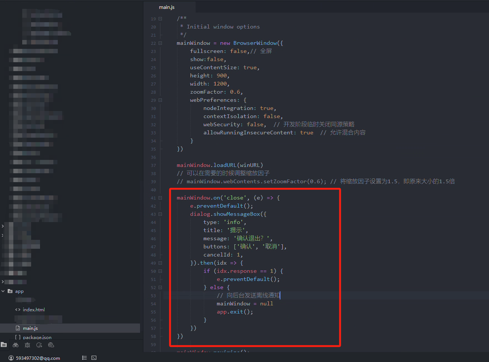
Task: Open index.html in the file tree
Action: pos(34,309)
